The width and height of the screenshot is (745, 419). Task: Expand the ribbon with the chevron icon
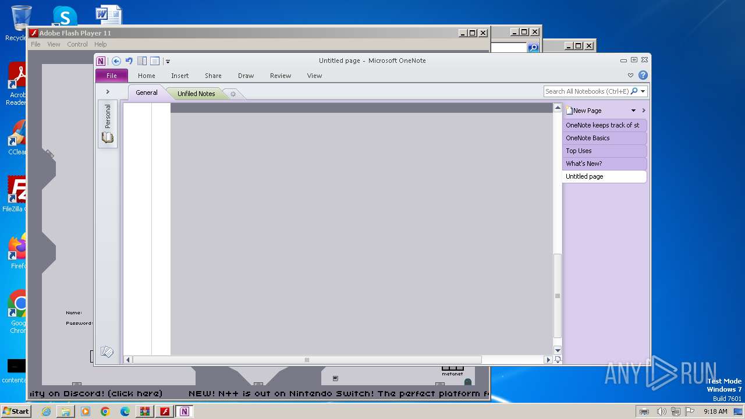point(630,76)
